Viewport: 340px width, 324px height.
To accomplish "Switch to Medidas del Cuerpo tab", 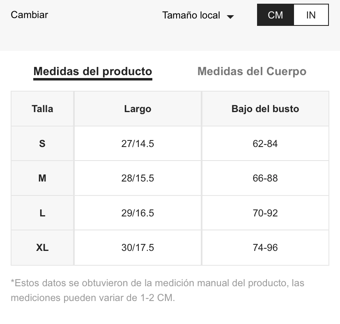I will point(252,71).
